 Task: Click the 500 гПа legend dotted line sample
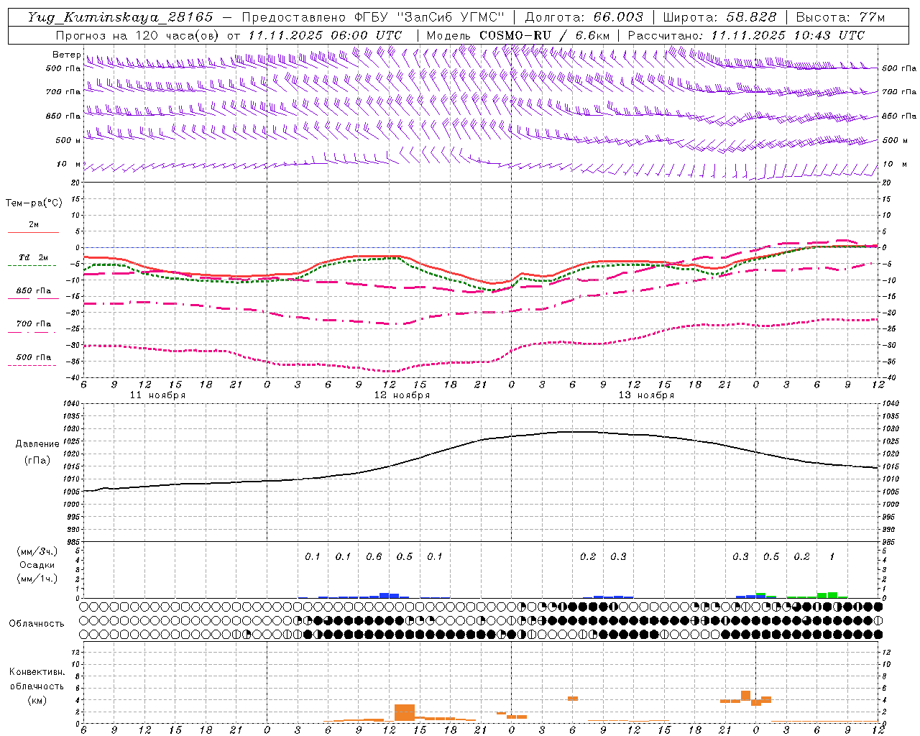[32, 365]
